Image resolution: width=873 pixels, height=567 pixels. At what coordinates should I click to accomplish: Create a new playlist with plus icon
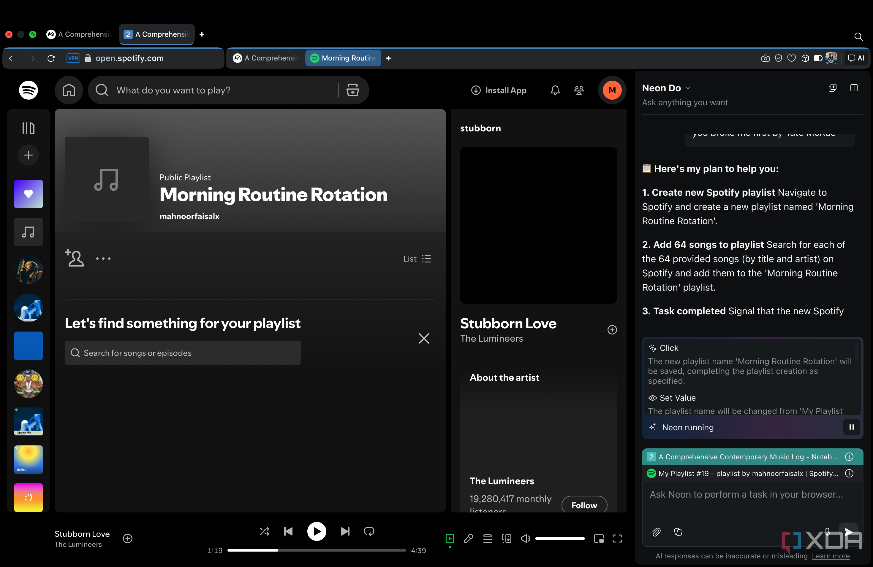28,155
